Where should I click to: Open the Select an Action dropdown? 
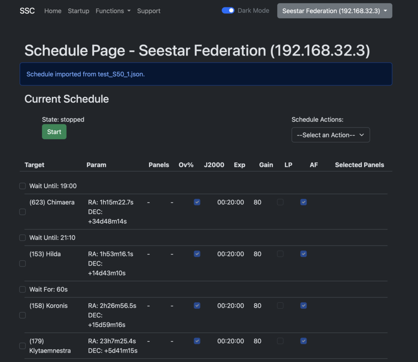pyautogui.click(x=330, y=135)
